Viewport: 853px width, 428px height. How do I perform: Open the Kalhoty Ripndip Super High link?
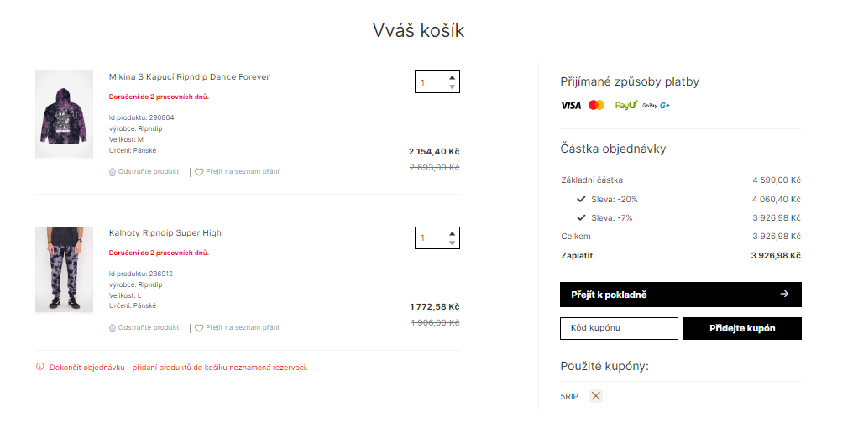point(165,232)
